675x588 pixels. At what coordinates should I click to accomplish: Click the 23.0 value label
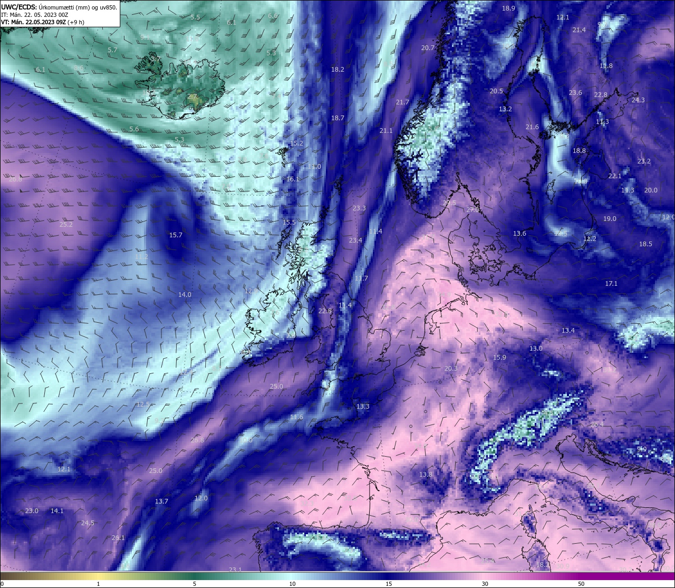tap(32, 511)
